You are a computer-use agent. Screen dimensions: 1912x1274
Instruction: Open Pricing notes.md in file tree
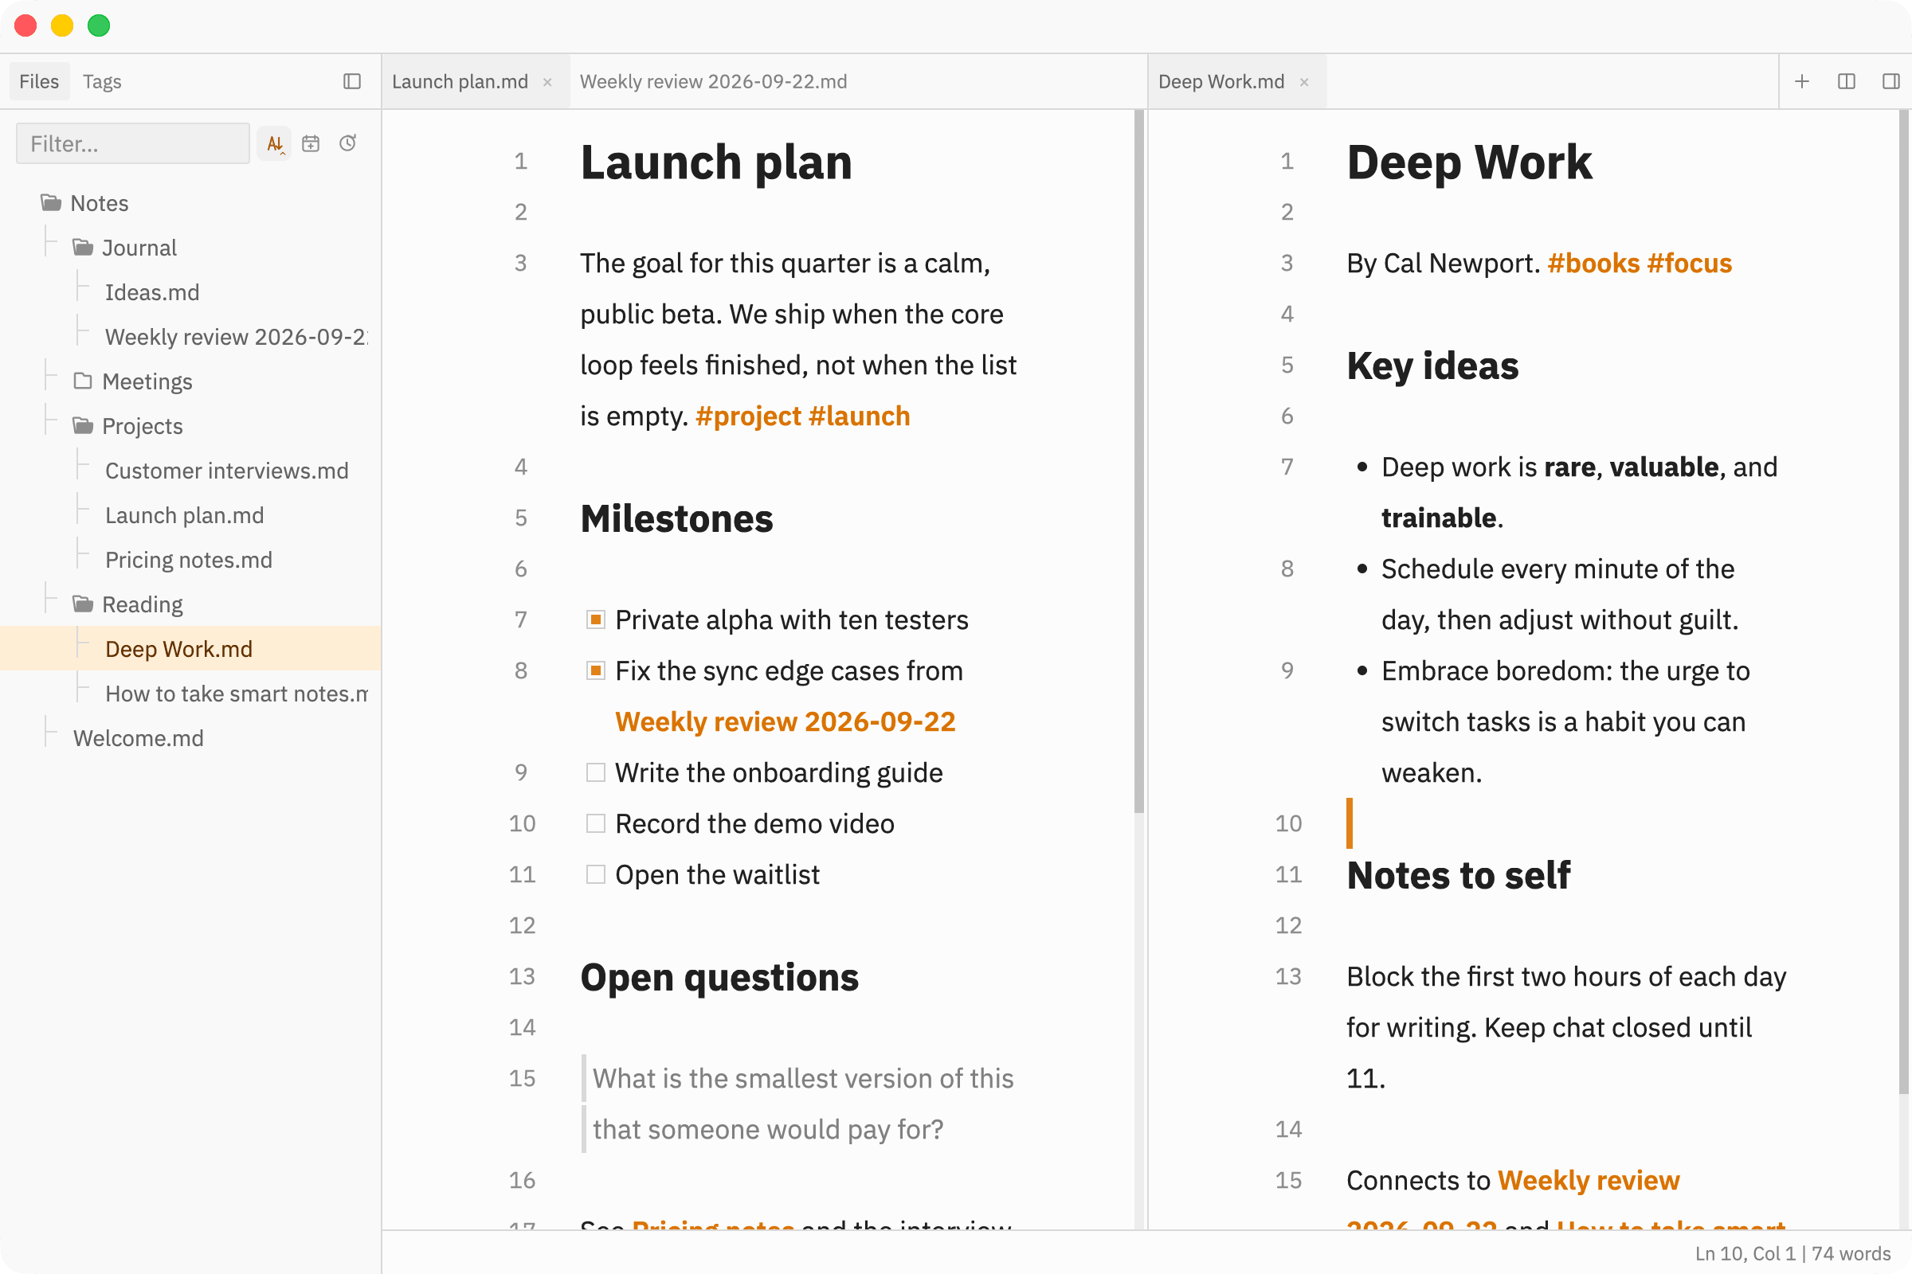190,560
